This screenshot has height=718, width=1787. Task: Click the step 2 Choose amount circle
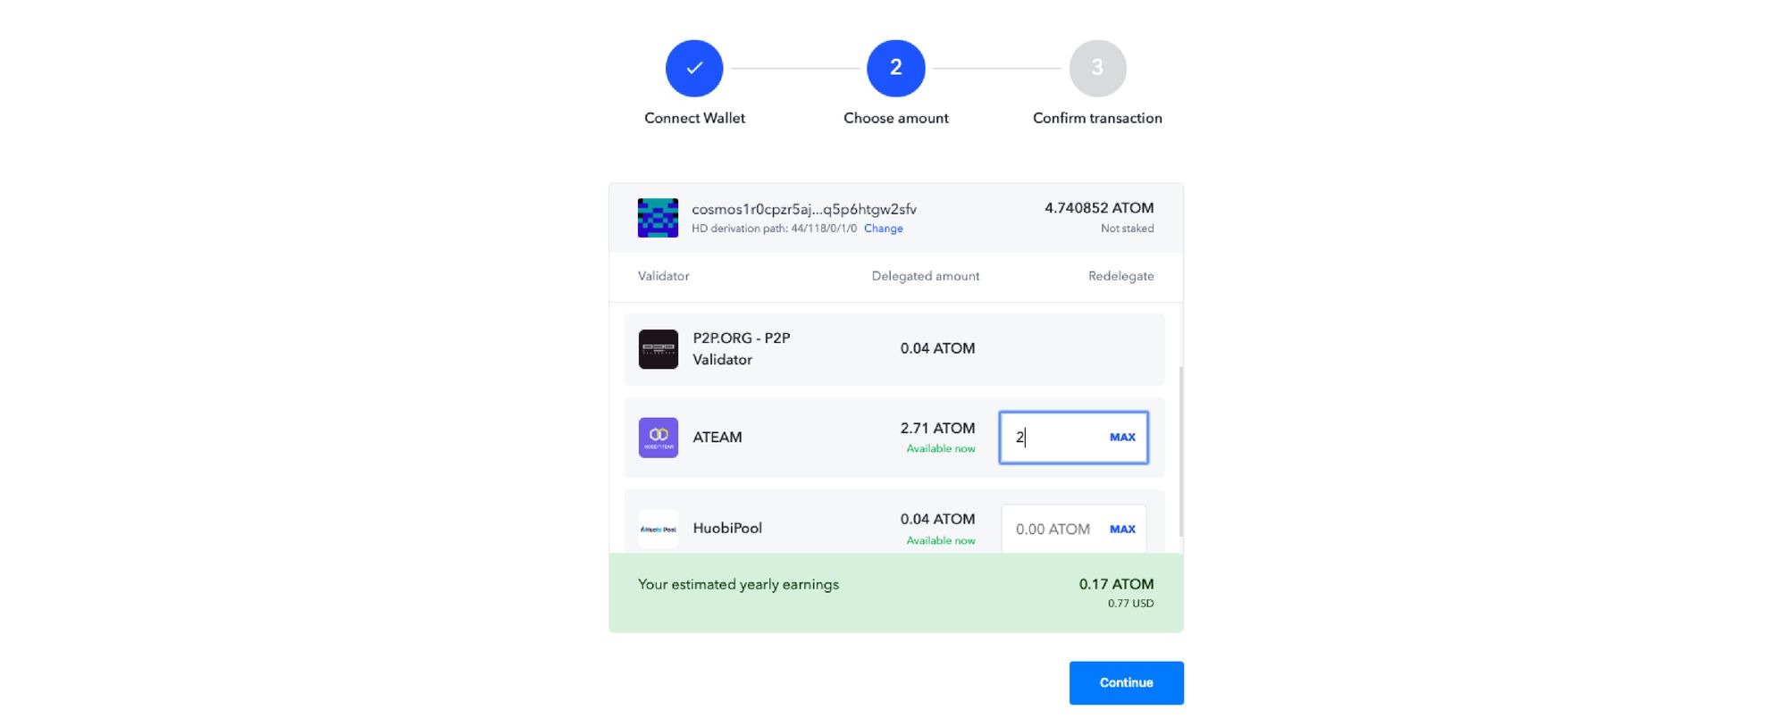tap(895, 68)
